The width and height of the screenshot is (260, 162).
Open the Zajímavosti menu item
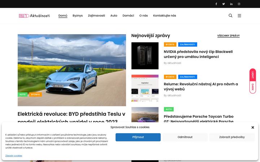tap(96, 15)
